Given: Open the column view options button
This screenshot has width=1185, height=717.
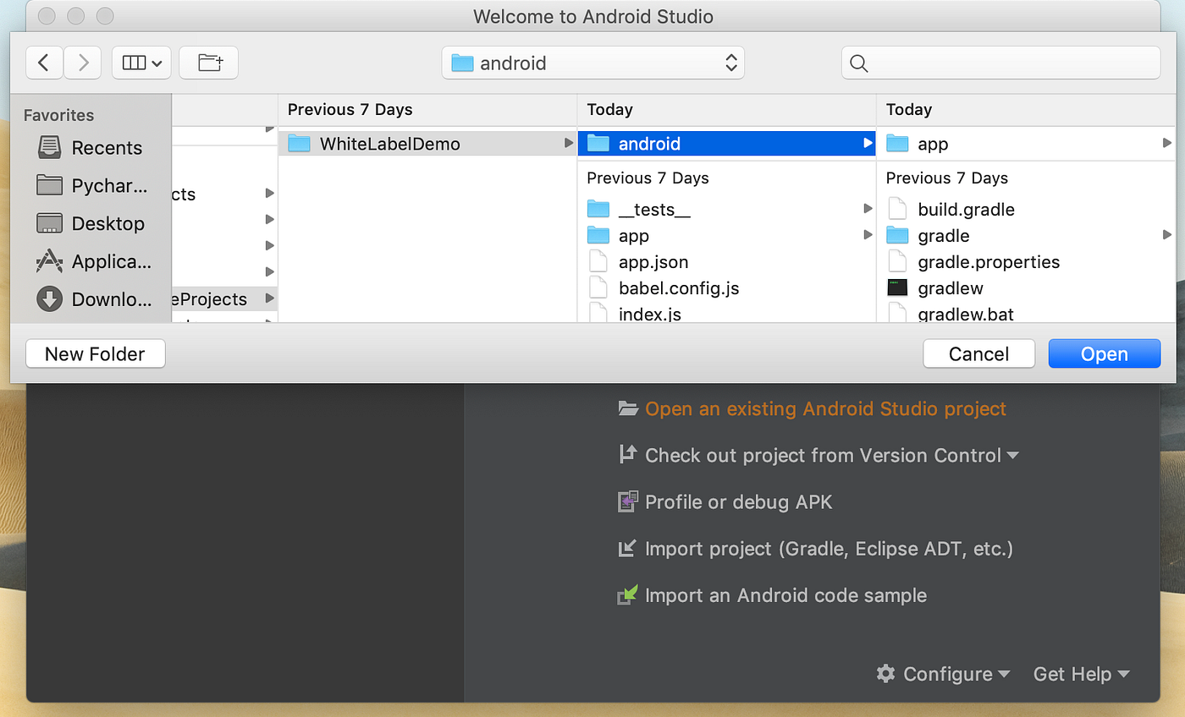Looking at the screenshot, I should [141, 63].
